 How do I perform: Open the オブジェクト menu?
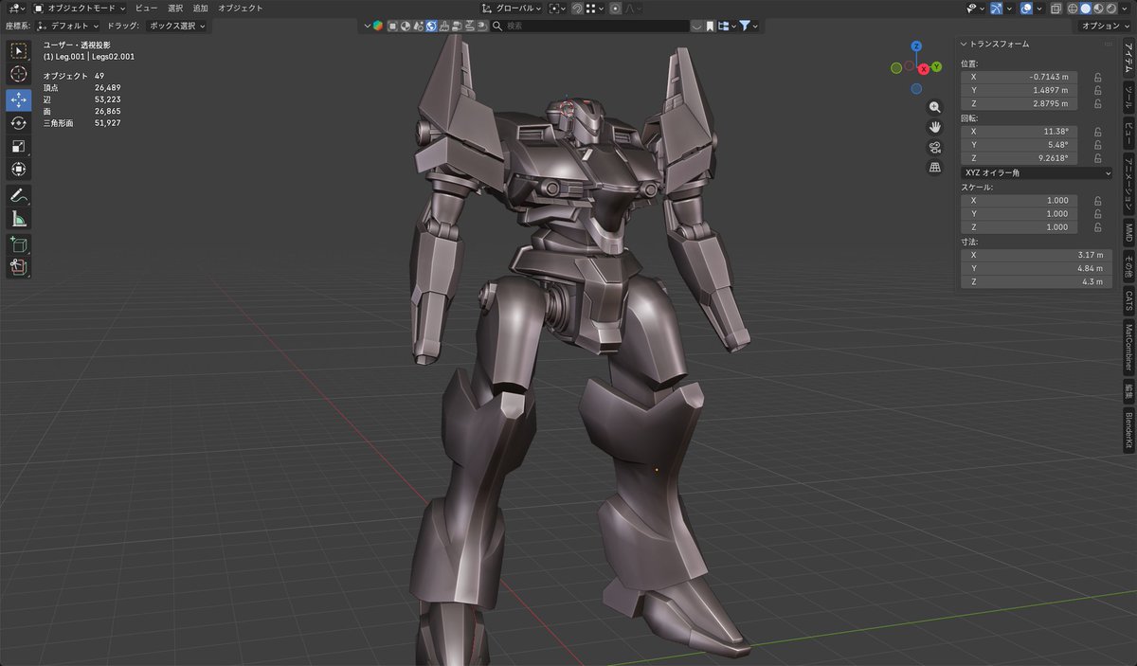241,8
